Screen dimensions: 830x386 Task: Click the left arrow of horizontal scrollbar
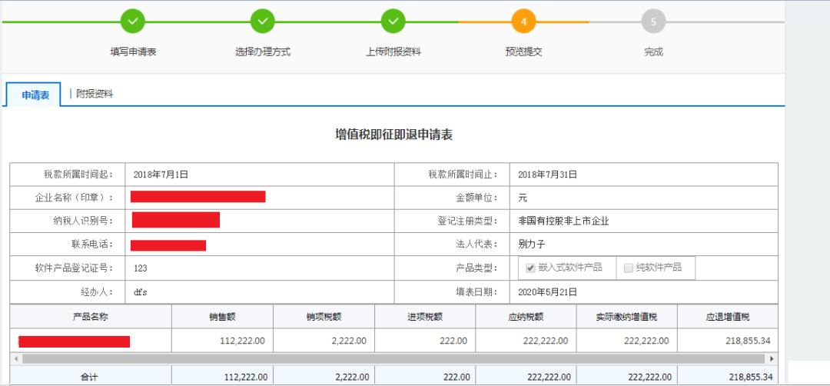coord(15,359)
